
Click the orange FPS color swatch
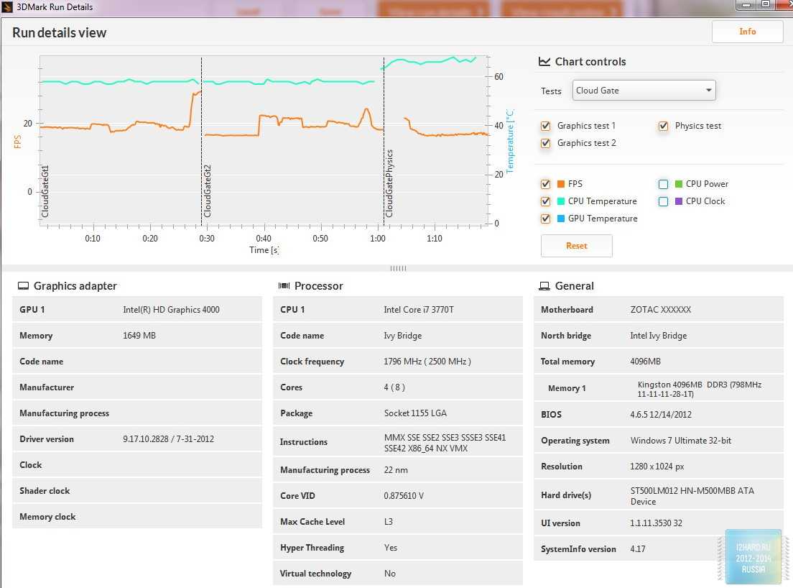click(561, 184)
